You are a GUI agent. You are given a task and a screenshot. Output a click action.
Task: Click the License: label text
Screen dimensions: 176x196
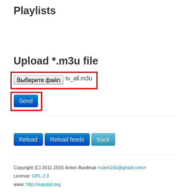pos(22,176)
